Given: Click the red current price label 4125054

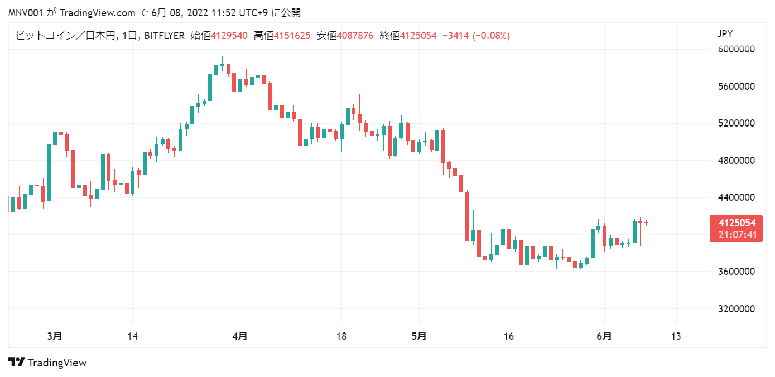Looking at the screenshot, I should 737,223.
